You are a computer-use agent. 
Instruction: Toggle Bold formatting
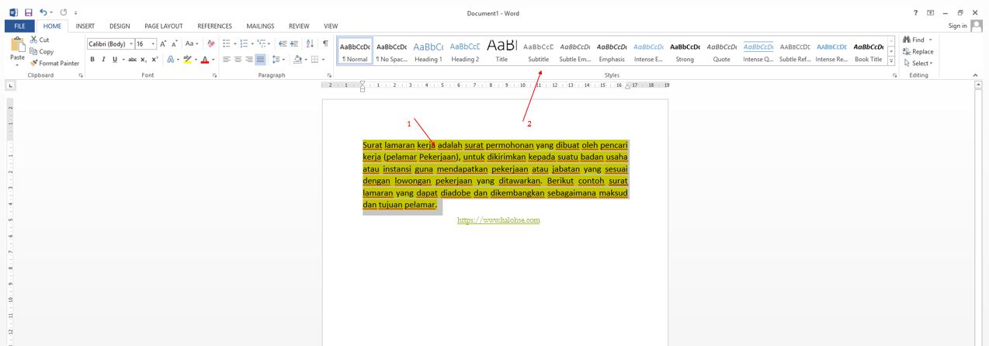(92, 60)
